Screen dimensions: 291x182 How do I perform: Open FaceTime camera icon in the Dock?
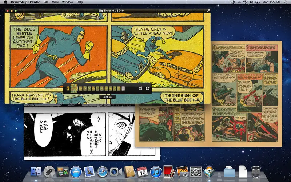(x=116, y=172)
